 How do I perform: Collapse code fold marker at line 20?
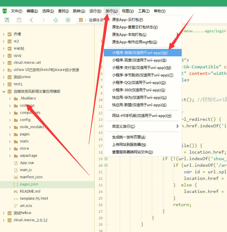pyautogui.click(x=106, y=165)
